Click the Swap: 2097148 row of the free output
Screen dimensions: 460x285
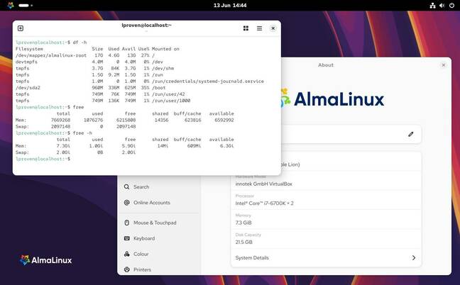pyautogui.click(x=76, y=126)
